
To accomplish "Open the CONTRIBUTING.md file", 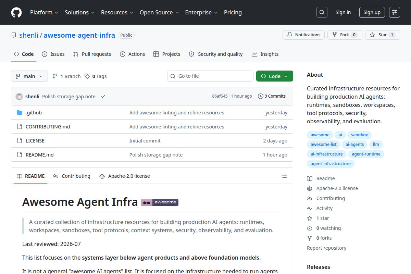I will (x=48, y=127).
